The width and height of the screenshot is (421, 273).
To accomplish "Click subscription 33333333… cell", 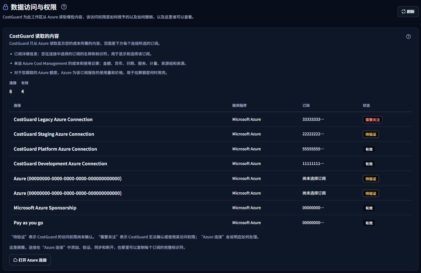I will pos(313,119).
